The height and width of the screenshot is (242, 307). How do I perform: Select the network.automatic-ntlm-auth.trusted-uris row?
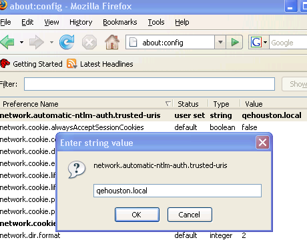[153, 115]
